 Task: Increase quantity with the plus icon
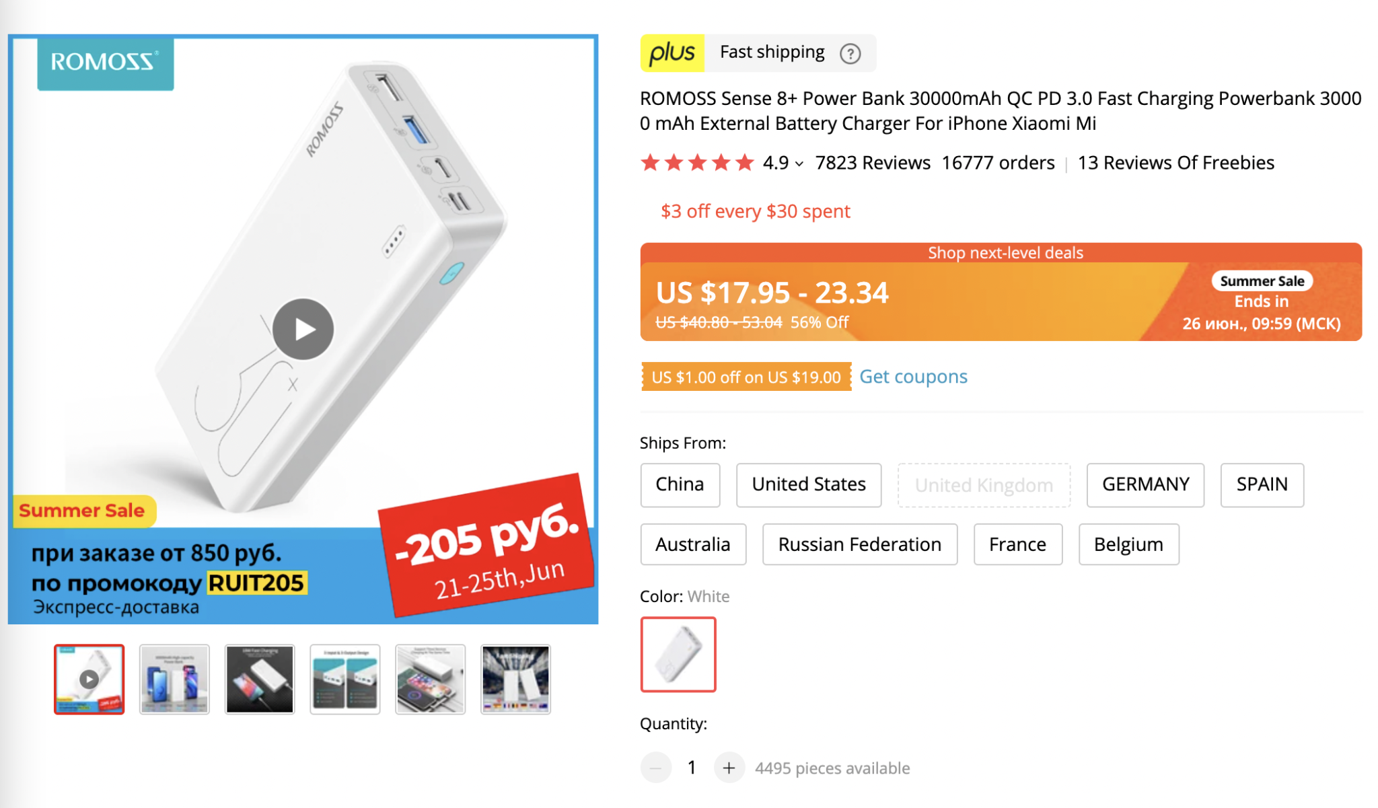point(729,767)
